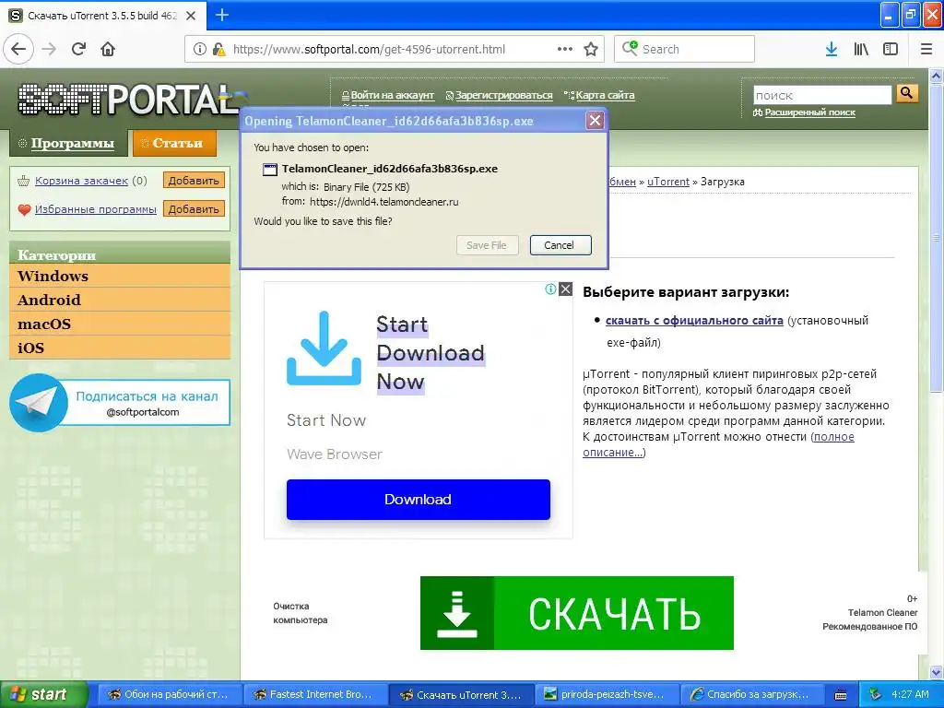Click Start Download Now ad heading

431,353
